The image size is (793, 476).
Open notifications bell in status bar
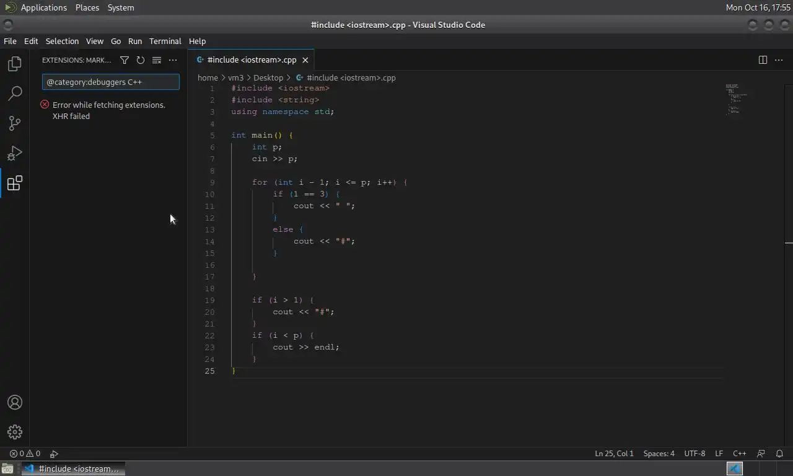(x=779, y=454)
